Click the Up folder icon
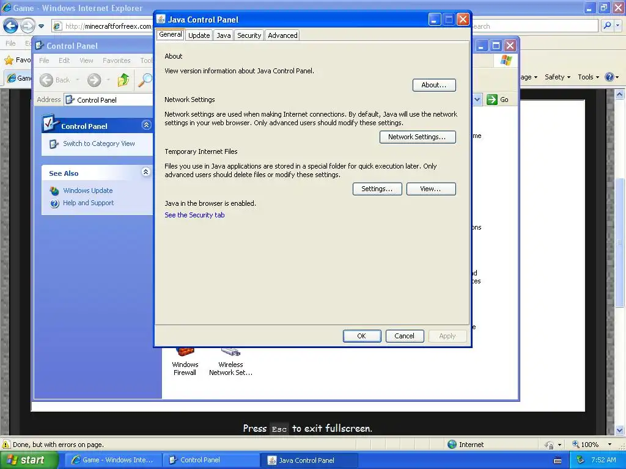 (x=123, y=80)
